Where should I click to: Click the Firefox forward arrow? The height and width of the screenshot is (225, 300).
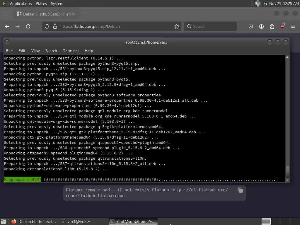pyautogui.click(x=17, y=26)
